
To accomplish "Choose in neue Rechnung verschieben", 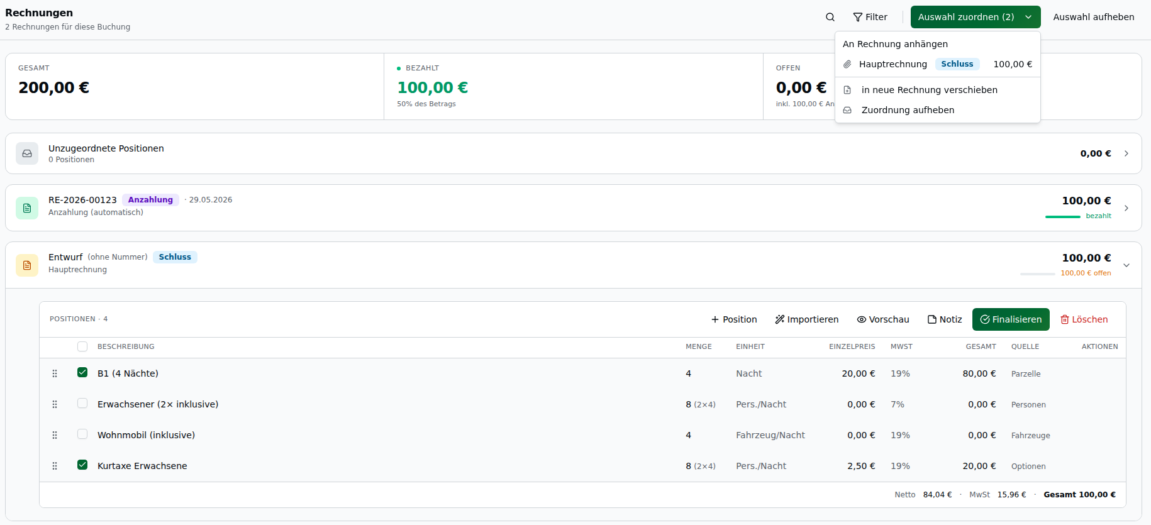I will (x=938, y=90).
